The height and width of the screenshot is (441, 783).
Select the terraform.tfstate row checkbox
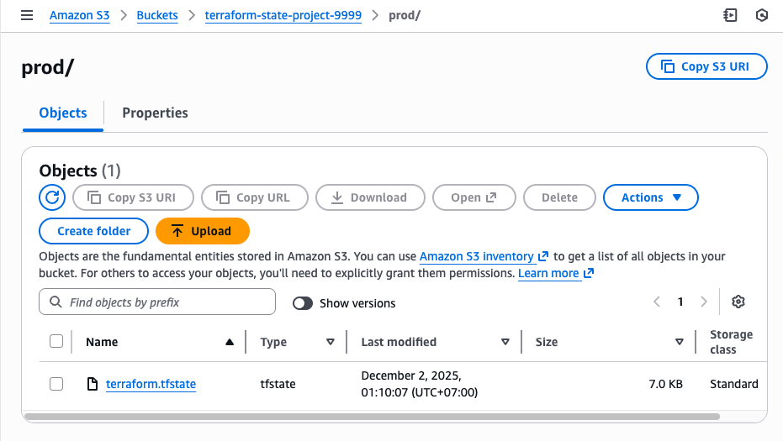(x=56, y=384)
